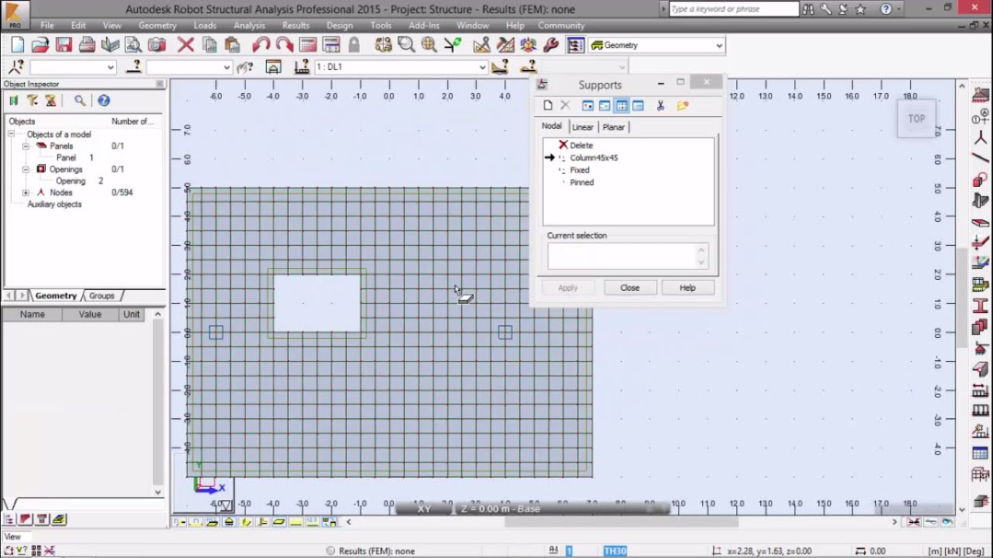Image resolution: width=993 pixels, height=558 pixels.
Task: Click the favorites star icon in the title bar
Action: (x=860, y=9)
